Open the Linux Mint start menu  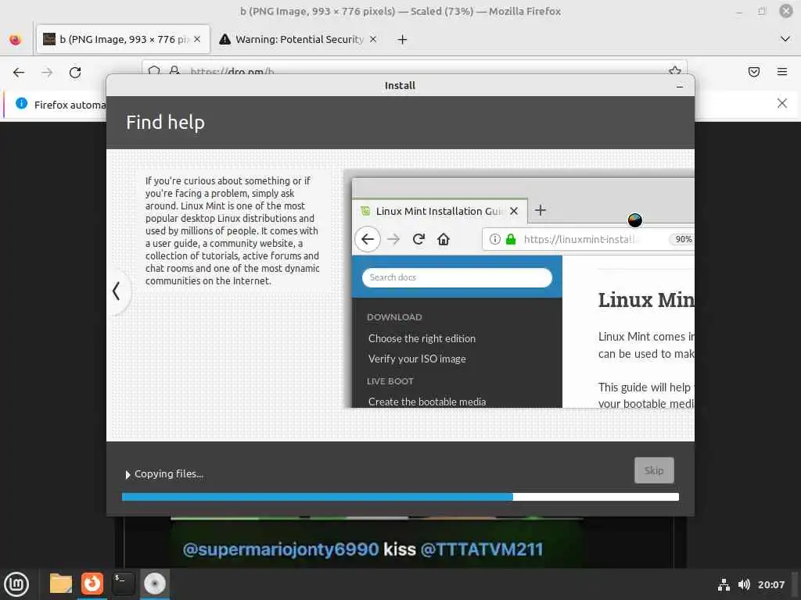(17, 584)
